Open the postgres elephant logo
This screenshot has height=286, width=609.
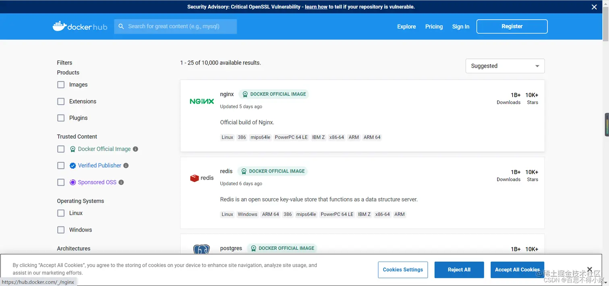tap(201, 249)
